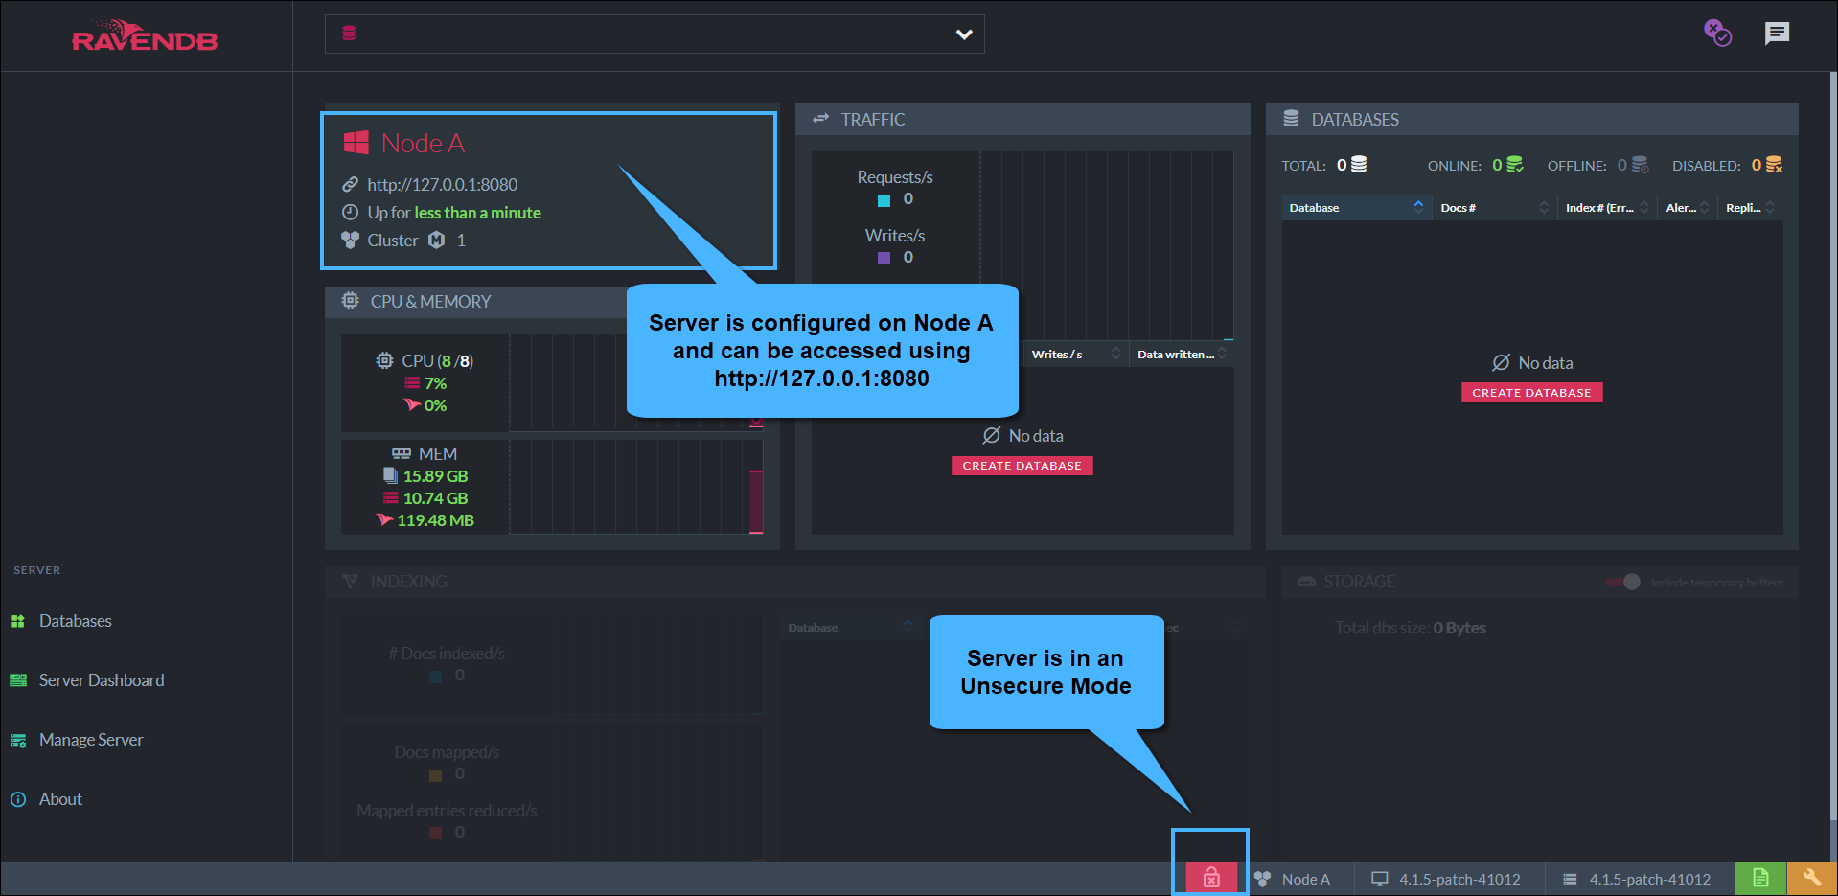Click the MEM memory chip icon
The image size is (1838, 896).
point(402,454)
